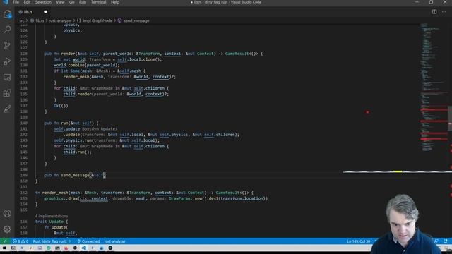This screenshot has height=254, width=452.
Task: Click 'world.combine(parent_world);' on line 130
Action: [x=86, y=65]
